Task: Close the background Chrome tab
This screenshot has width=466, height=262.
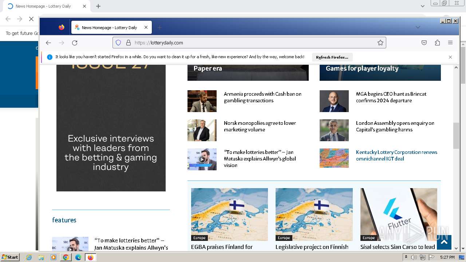Action: (84, 6)
